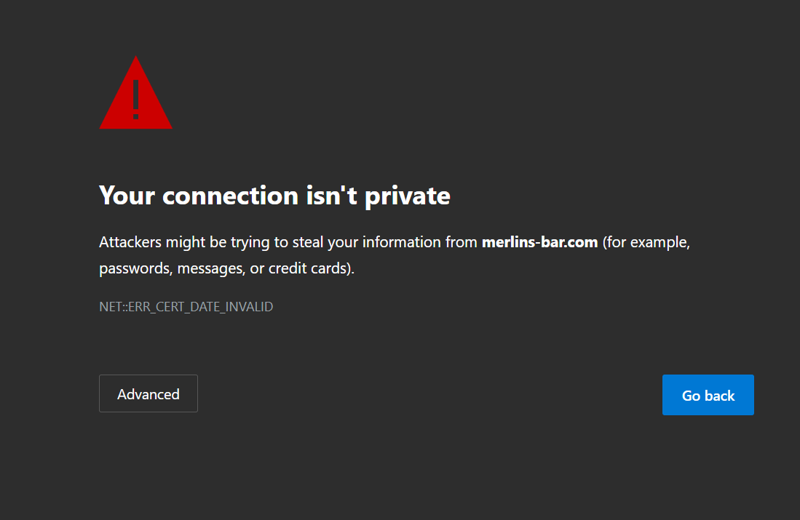Click the word "from" before the domain name

(x=461, y=242)
